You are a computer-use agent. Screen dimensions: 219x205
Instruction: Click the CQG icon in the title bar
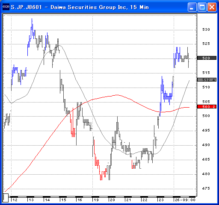(x=6, y=7)
